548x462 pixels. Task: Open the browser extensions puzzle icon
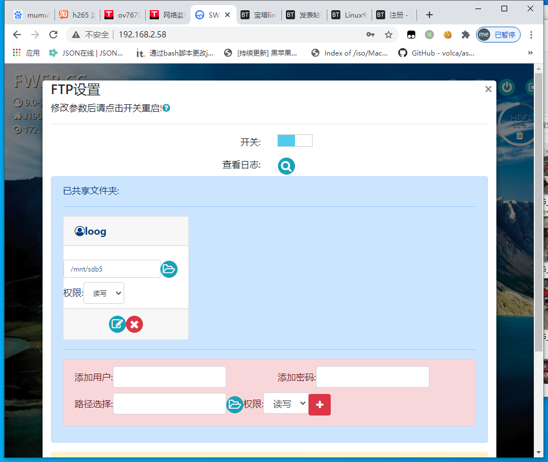pos(466,35)
